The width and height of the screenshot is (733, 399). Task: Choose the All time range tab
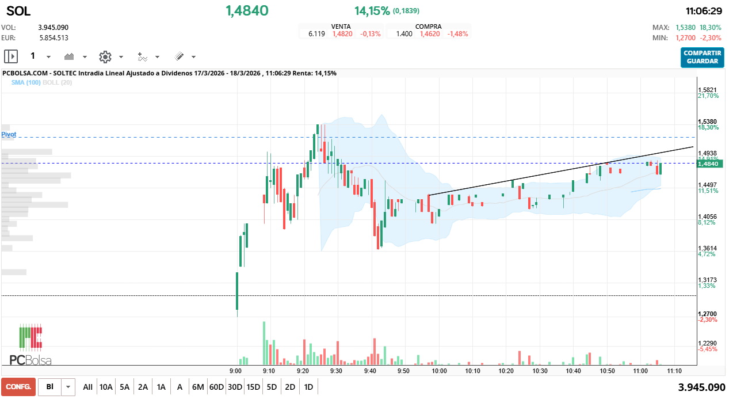coord(87,387)
